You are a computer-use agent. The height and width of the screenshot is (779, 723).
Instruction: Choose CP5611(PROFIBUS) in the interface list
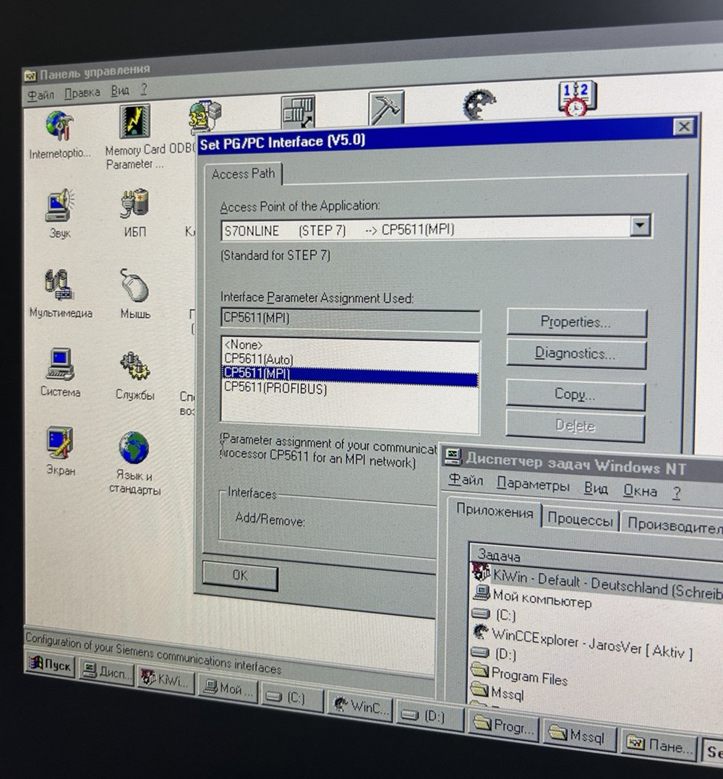click(275, 389)
